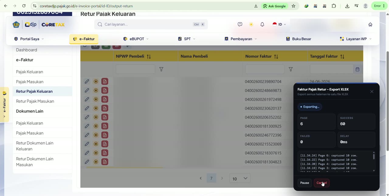Toggle the light/dark theme sun icon
The image size is (389, 196).
click(251, 24)
